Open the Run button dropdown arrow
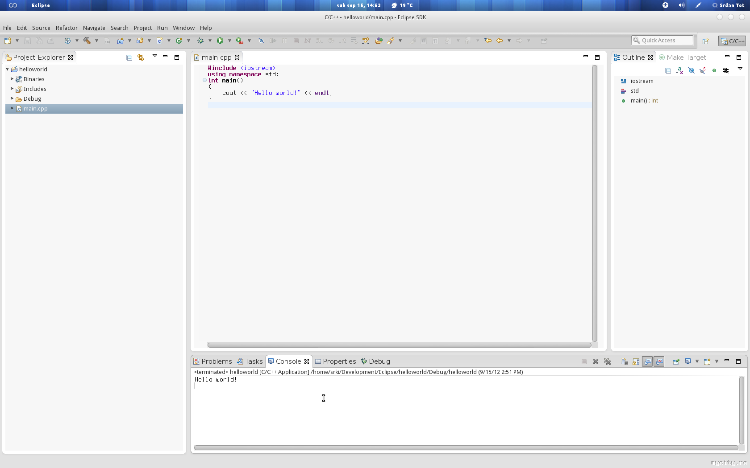 pyautogui.click(x=229, y=41)
